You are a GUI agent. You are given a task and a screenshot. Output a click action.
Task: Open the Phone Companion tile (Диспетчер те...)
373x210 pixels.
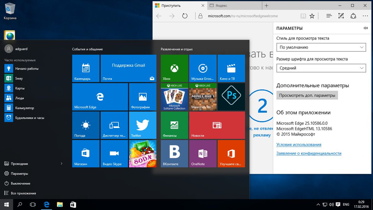click(x=114, y=125)
